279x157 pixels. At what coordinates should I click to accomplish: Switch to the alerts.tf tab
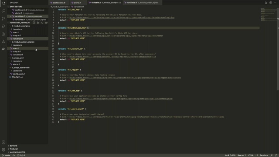[x=78, y=3]
